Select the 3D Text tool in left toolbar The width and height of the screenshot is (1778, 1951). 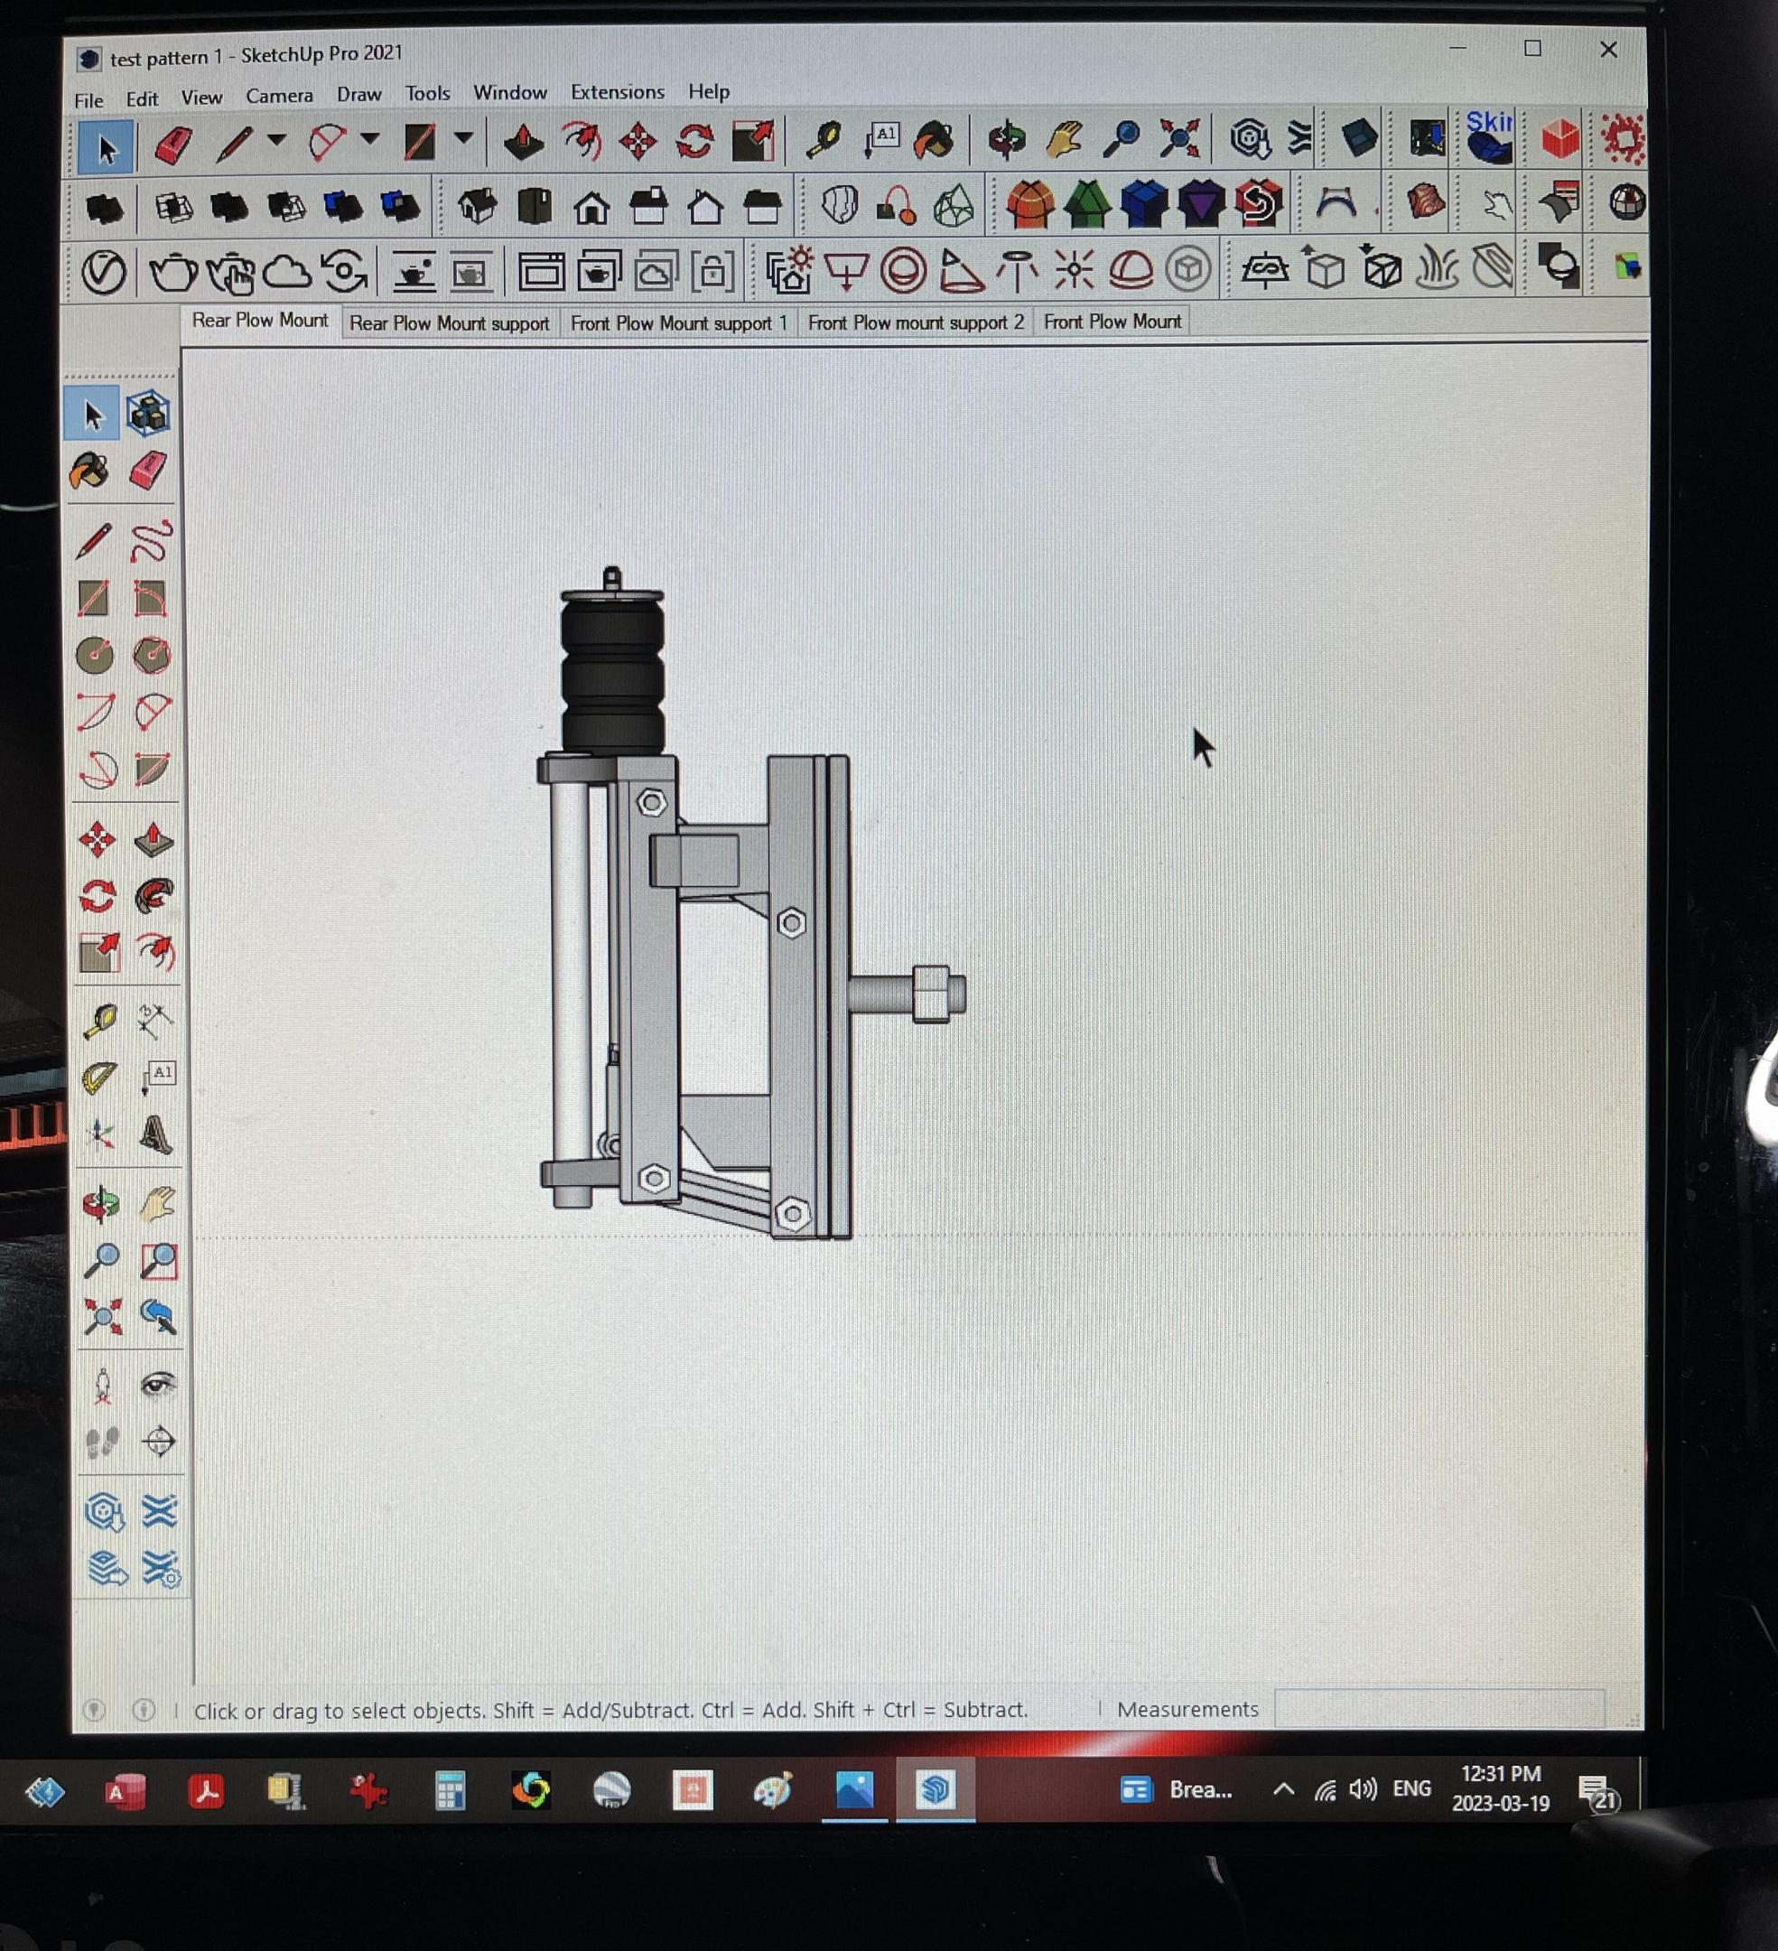tap(155, 1134)
